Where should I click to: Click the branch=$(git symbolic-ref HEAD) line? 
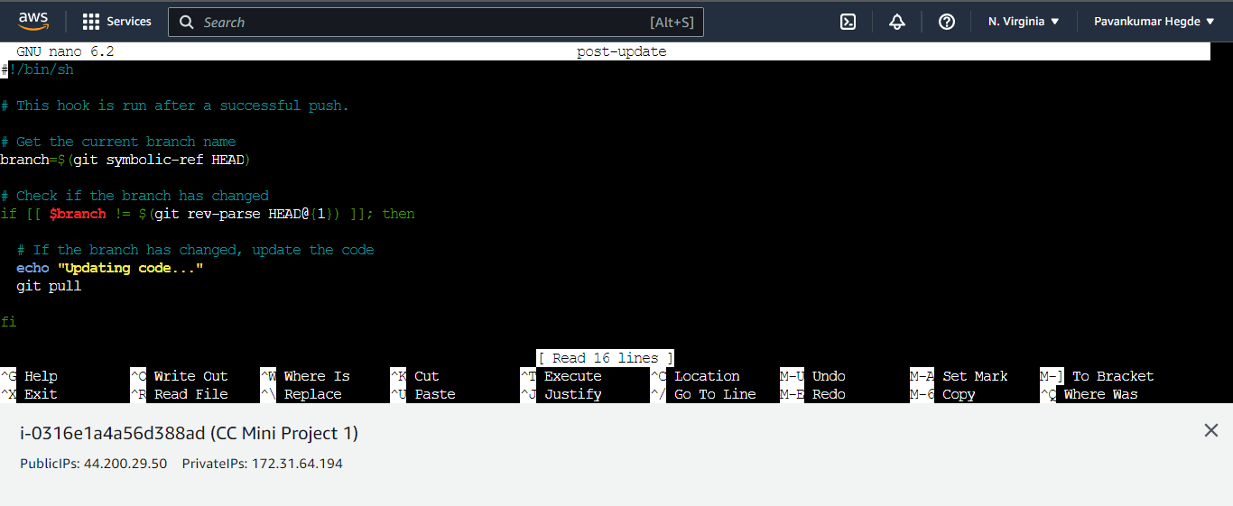pyautogui.click(x=125, y=160)
